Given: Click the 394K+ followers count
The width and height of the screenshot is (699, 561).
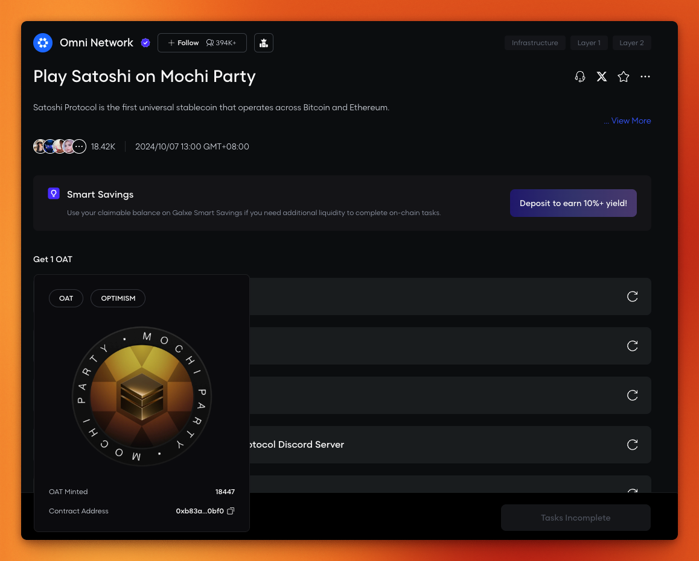Looking at the screenshot, I should tap(221, 43).
